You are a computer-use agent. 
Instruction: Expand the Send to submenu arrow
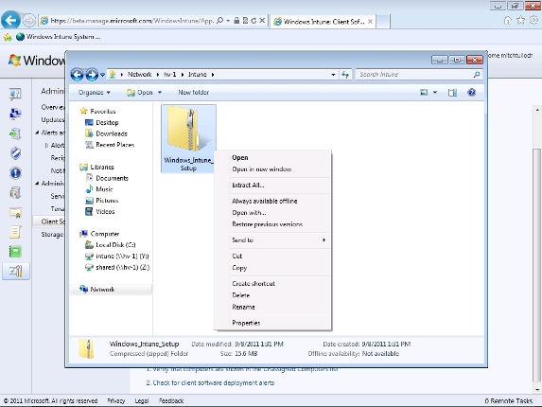point(323,240)
